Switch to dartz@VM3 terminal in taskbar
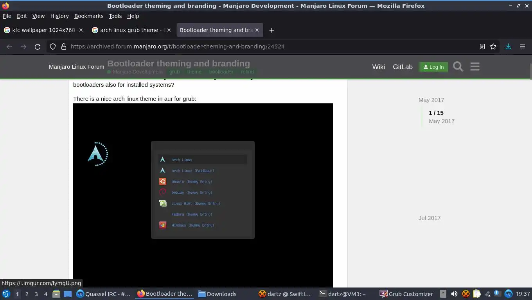The image size is (532, 300). [x=343, y=294]
